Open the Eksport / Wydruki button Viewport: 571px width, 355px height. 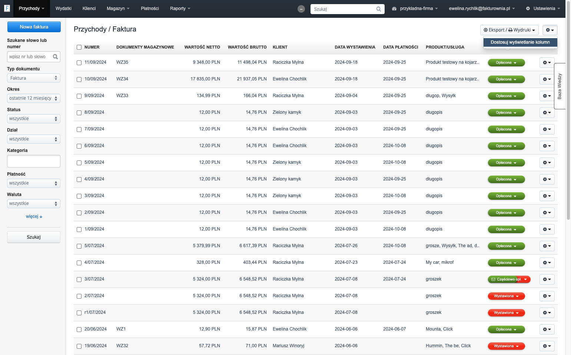pos(509,30)
